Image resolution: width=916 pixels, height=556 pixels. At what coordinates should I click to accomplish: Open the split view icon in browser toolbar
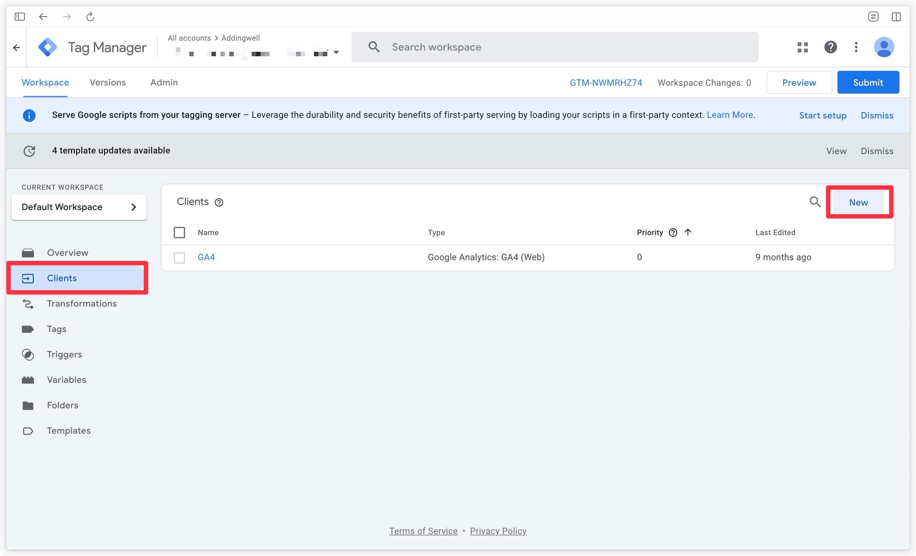896,17
